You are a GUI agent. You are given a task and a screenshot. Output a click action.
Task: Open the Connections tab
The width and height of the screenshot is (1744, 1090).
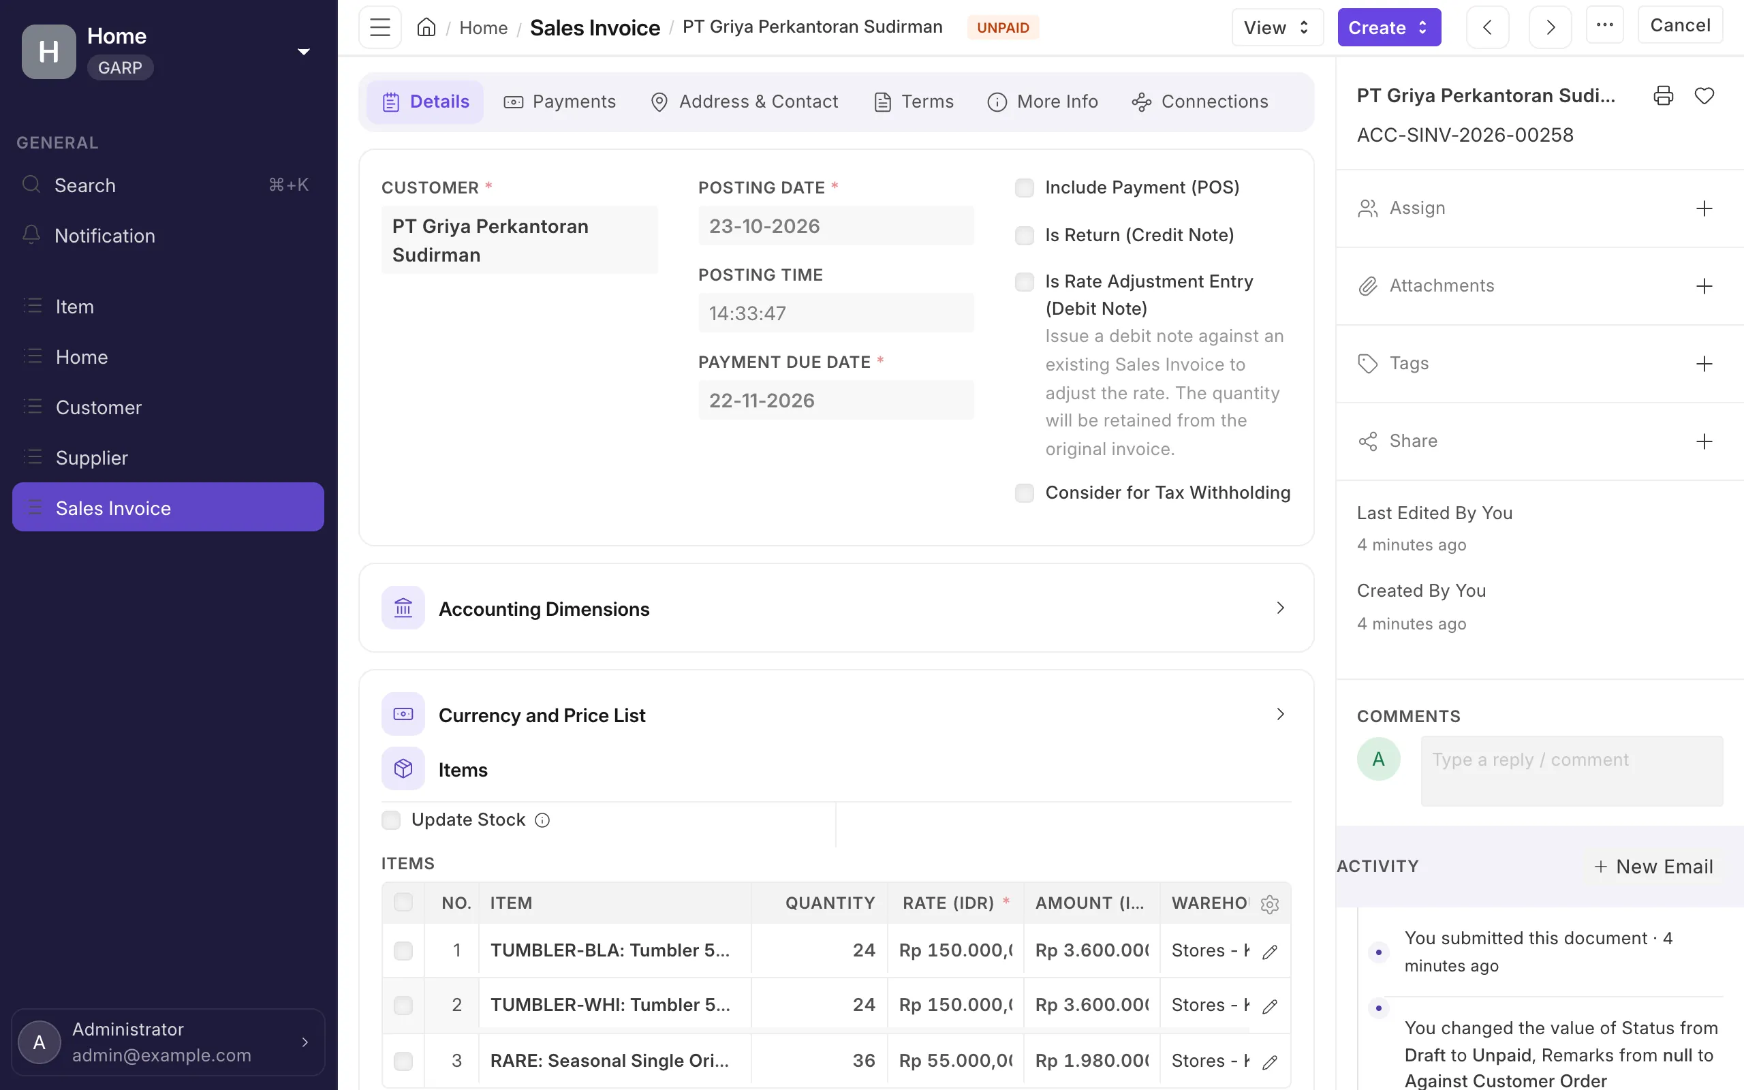[x=1200, y=102]
